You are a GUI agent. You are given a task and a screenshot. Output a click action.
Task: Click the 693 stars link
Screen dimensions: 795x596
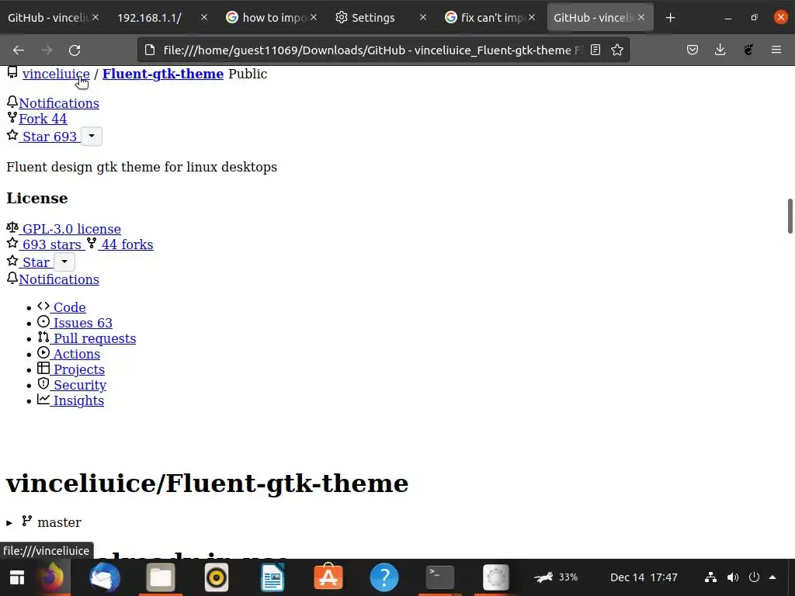tap(51, 244)
